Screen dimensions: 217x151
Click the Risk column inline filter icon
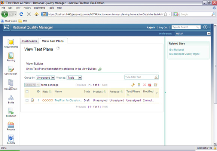[x=50, y=91]
